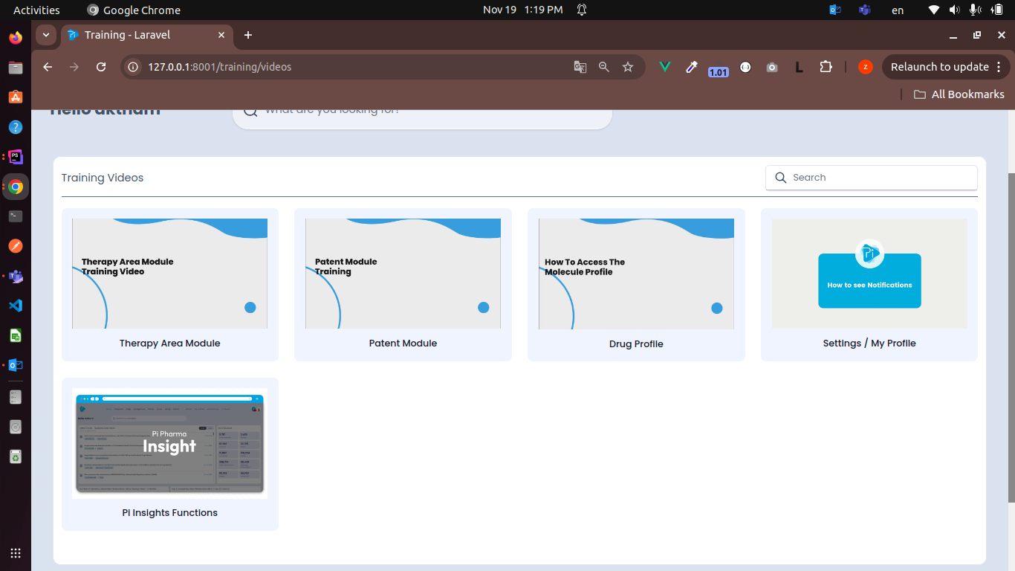The width and height of the screenshot is (1015, 571).
Task: Open a new browser tab
Action: (x=248, y=35)
